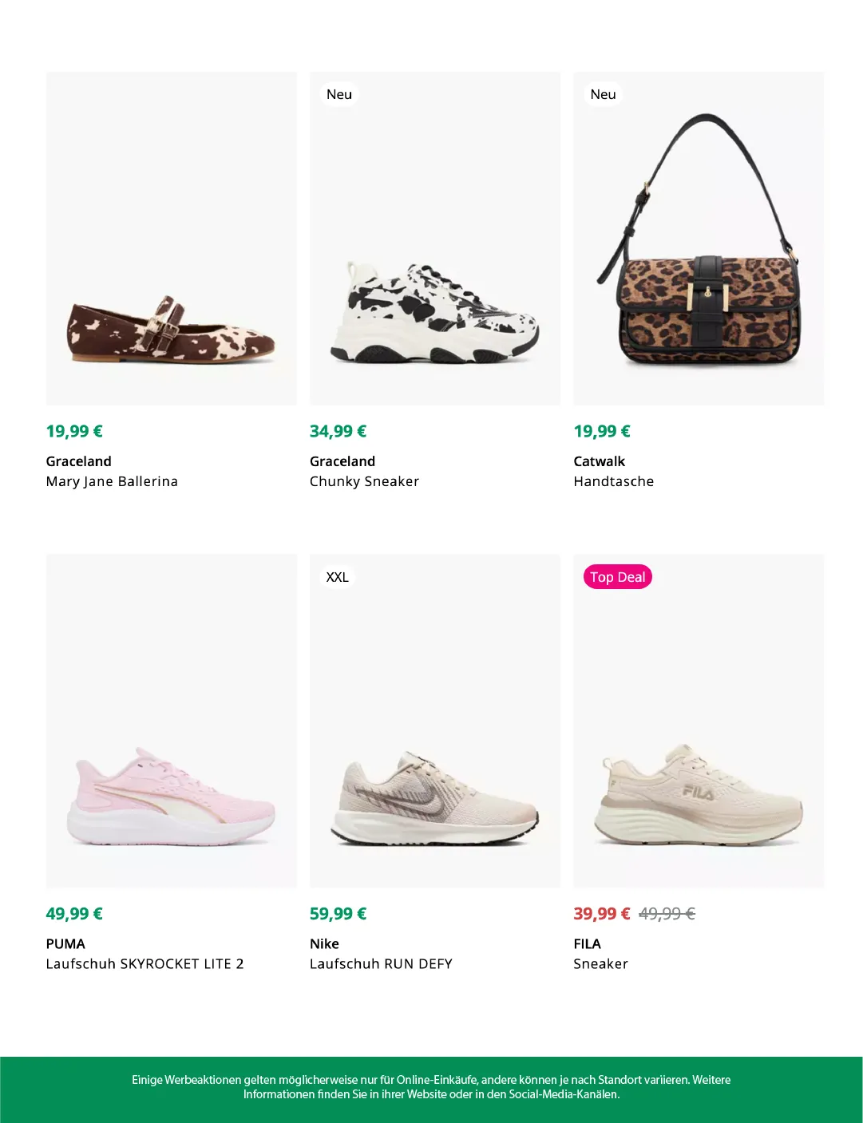Click the PUMA brand label
The image size is (863, 1123).
[65, 943]
